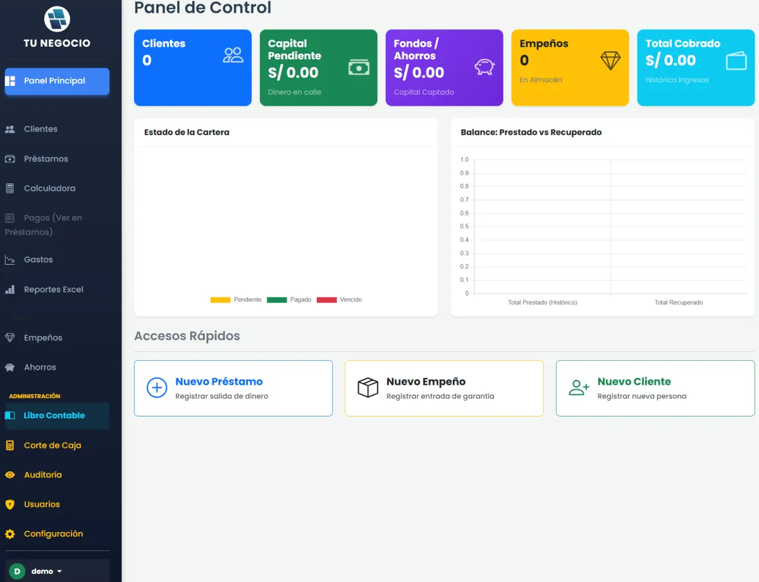Click 'Registrar entrada de garantía' text
The image size is (759, 582).
tap(440, 396)
